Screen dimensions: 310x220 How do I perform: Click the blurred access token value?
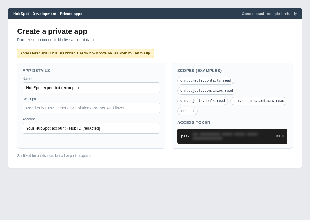[225, 136]
